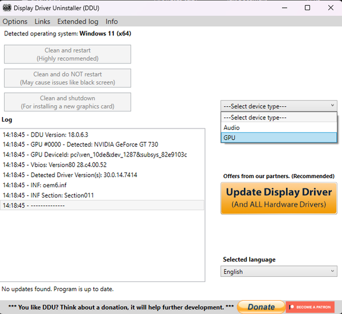The image size is (342, 314).
Task: Collapse the device type dropdown arrow
Action: click(x=332, y=106)
